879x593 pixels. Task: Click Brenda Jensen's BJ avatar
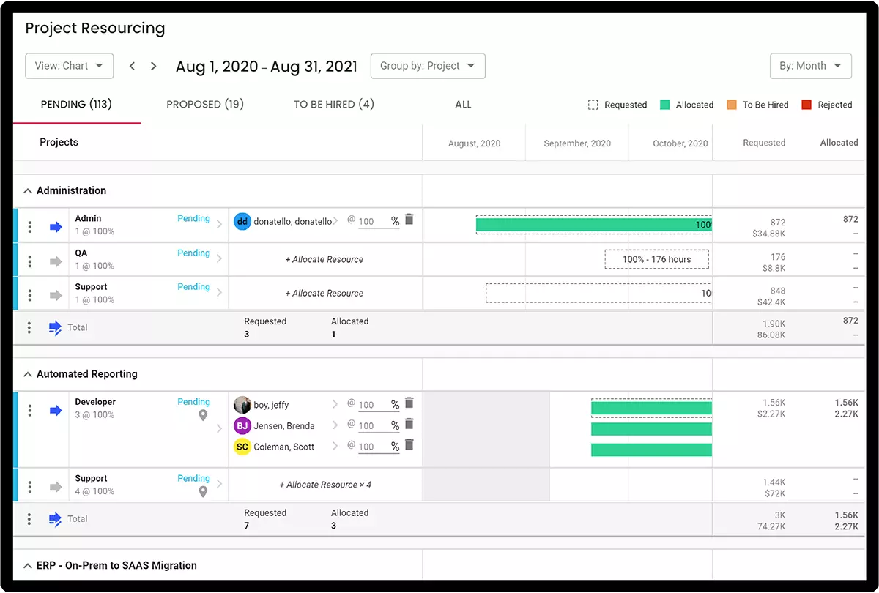[242, 425]
